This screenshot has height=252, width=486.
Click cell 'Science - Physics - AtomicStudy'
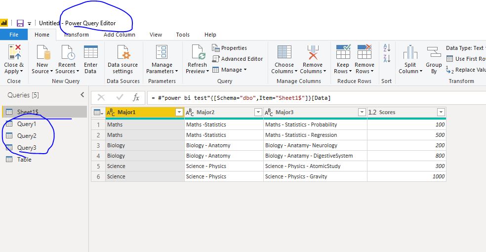(x=315, y=166)
